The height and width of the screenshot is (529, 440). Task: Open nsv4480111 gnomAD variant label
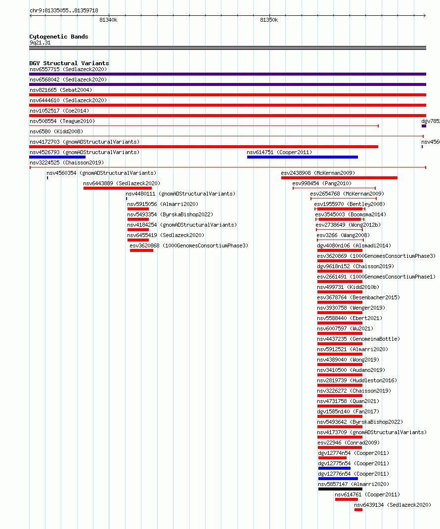point(180,194)
